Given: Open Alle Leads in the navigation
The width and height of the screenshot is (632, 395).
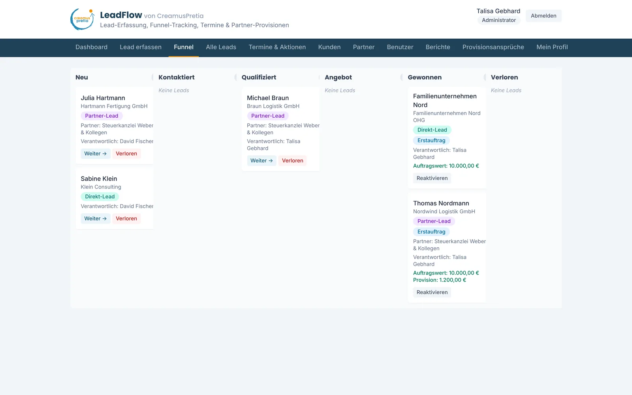Looking at the screenshot, I should click(x=221, y=47).
